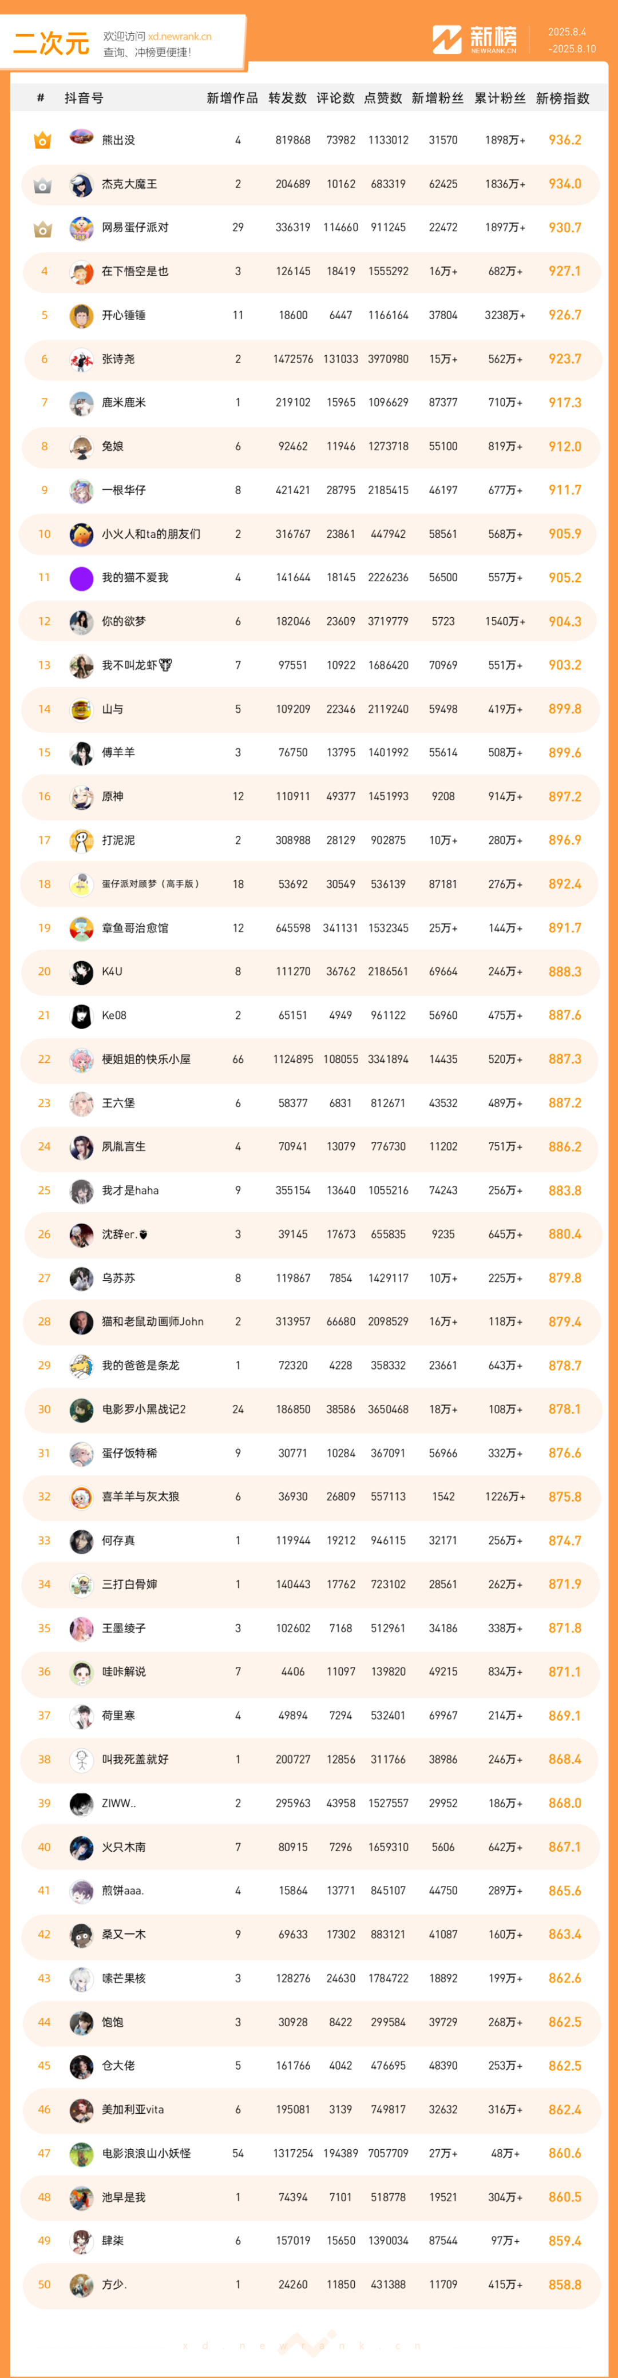
Task: Click the 喜羊羊与灰太狼 avatar icon
Action: click(x=81, y=1496)
